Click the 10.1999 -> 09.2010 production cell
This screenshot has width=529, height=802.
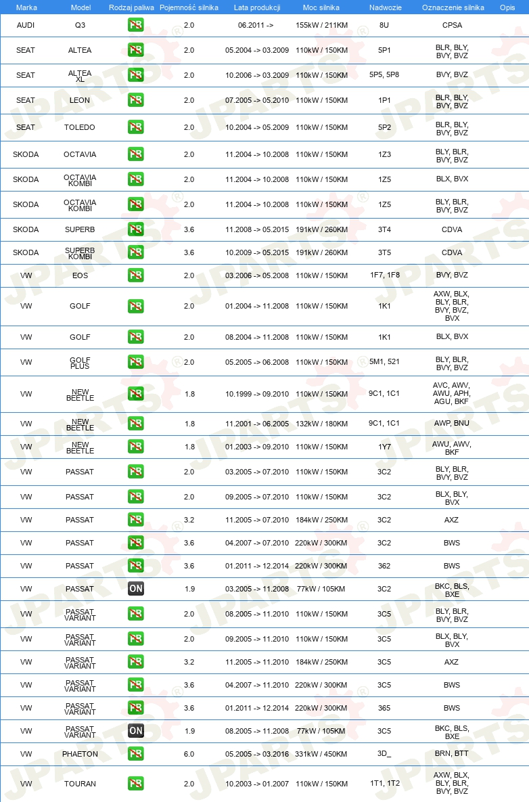click(257, 395)
